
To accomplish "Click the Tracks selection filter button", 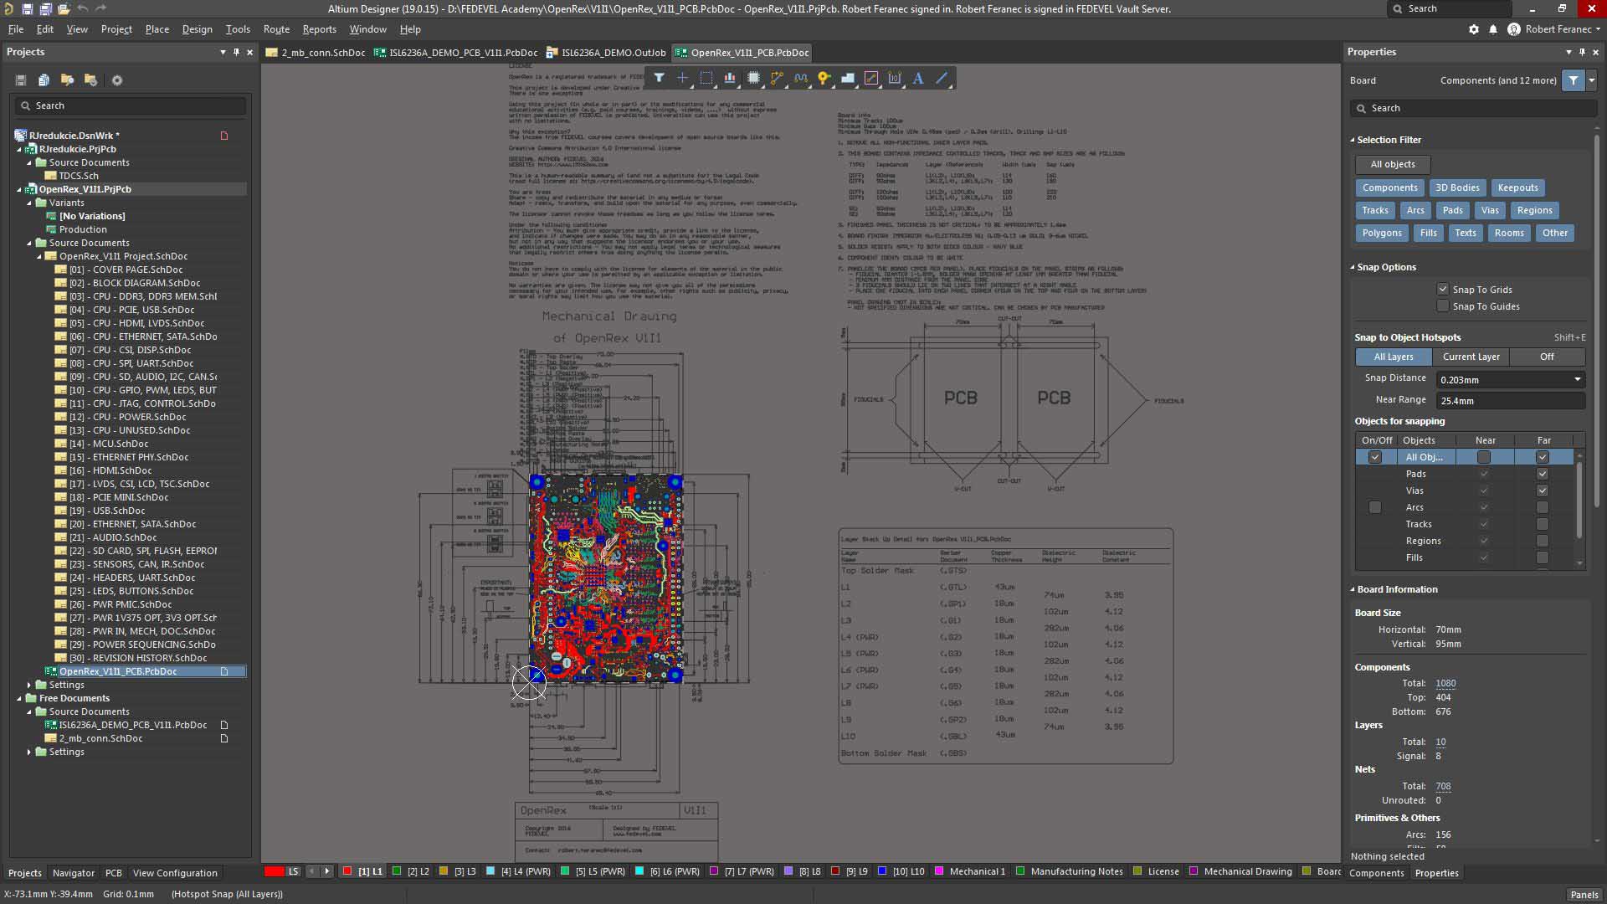I will [x=1374, y=210].
